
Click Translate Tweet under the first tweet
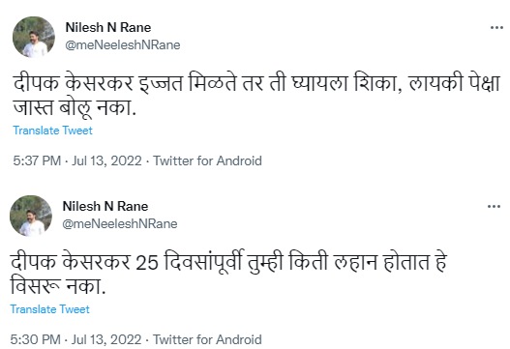click(52, 131)
